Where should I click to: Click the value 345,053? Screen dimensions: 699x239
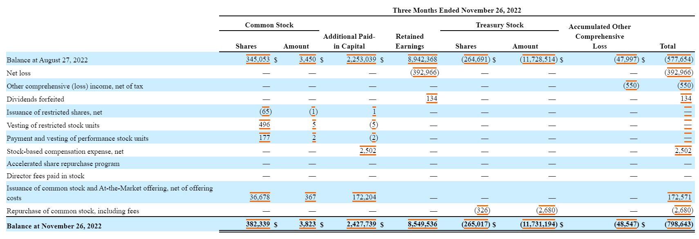258,59
